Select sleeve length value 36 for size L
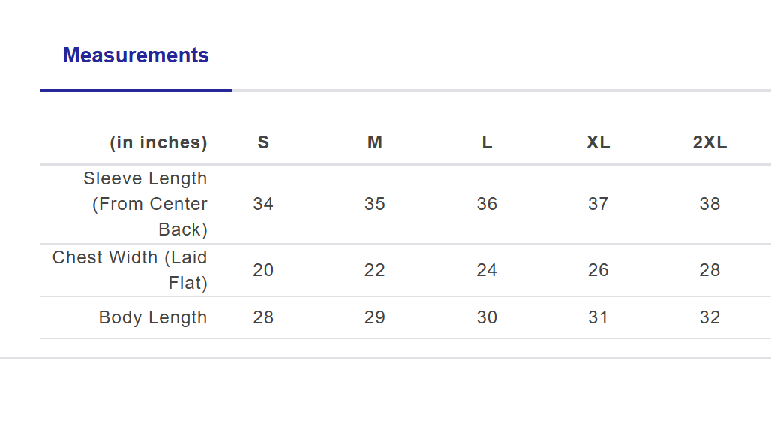This screenshot has width=771, height=438. coord(487,204)
